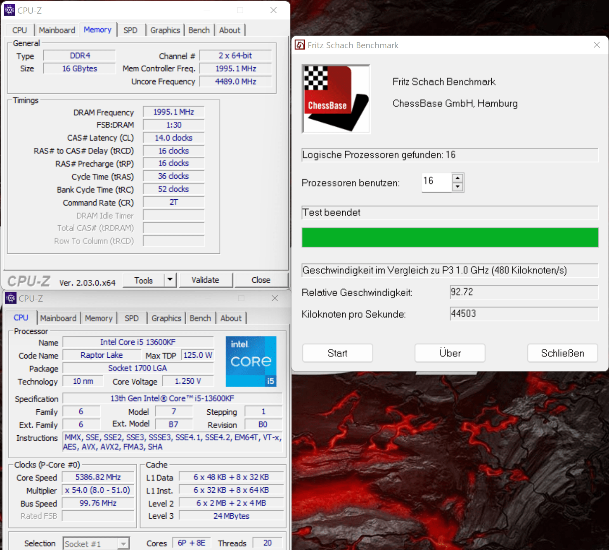Viewport: 609px width, 550px height.
Task: Switch to CPU tab in upper CPU-Z window
Action: click(x=19, y=30)
